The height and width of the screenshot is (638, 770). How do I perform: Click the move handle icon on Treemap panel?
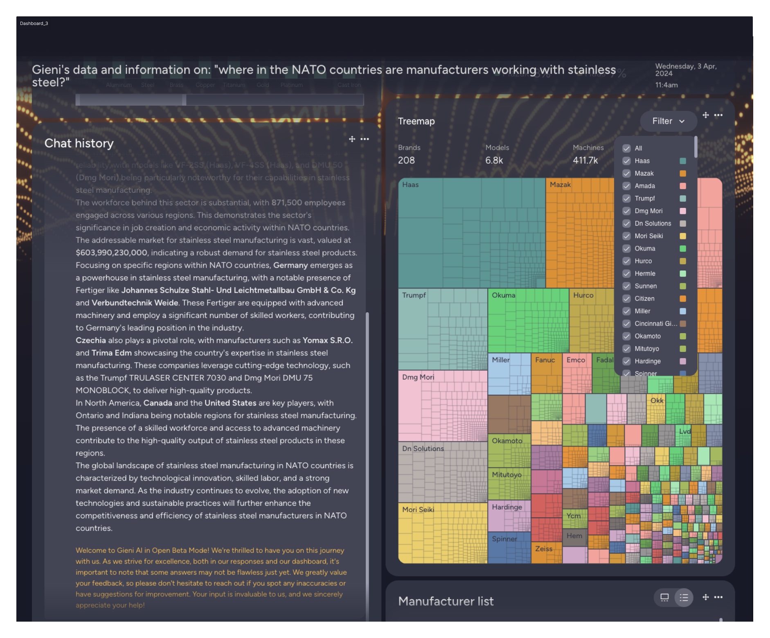[705, 116]
